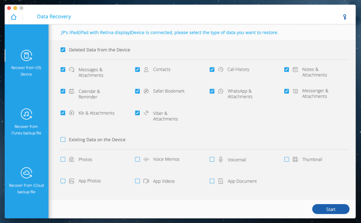Check the App Document checkbox

click(x=212, y=181)
